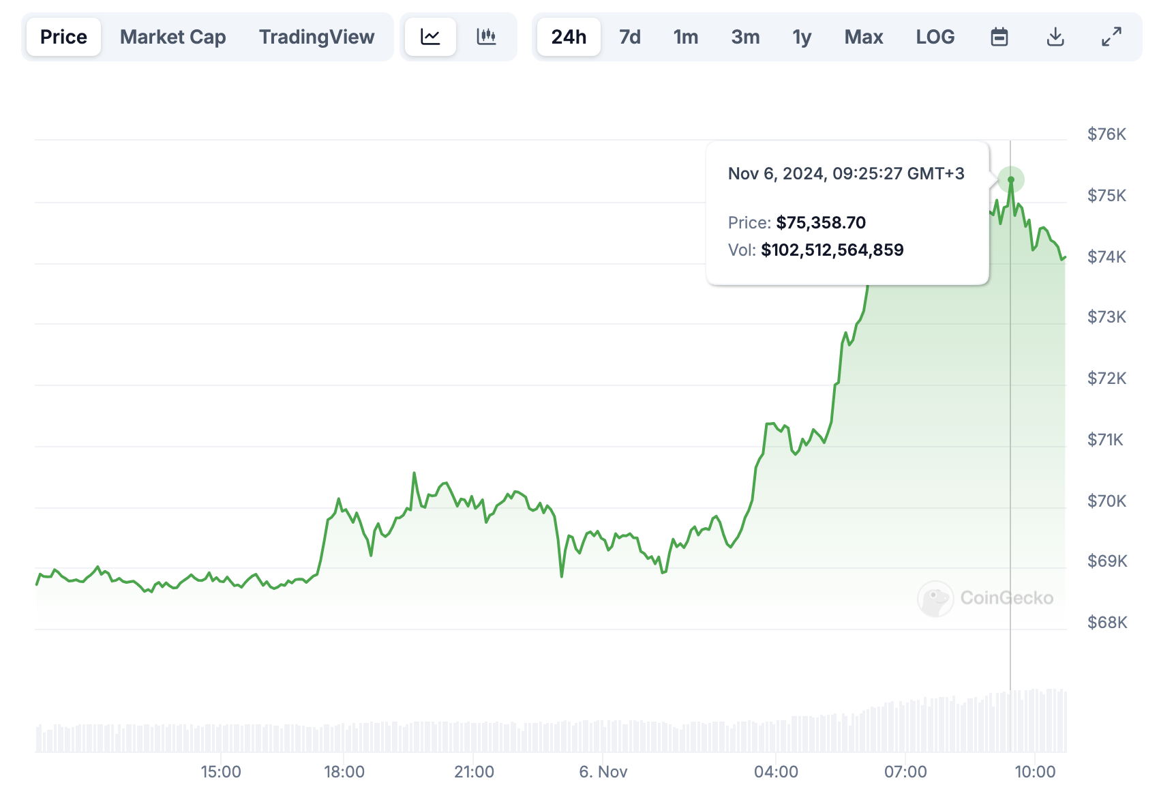Open the TradingView tab
This screenshot has height=802, width=1159.
[x=316, y=37]
